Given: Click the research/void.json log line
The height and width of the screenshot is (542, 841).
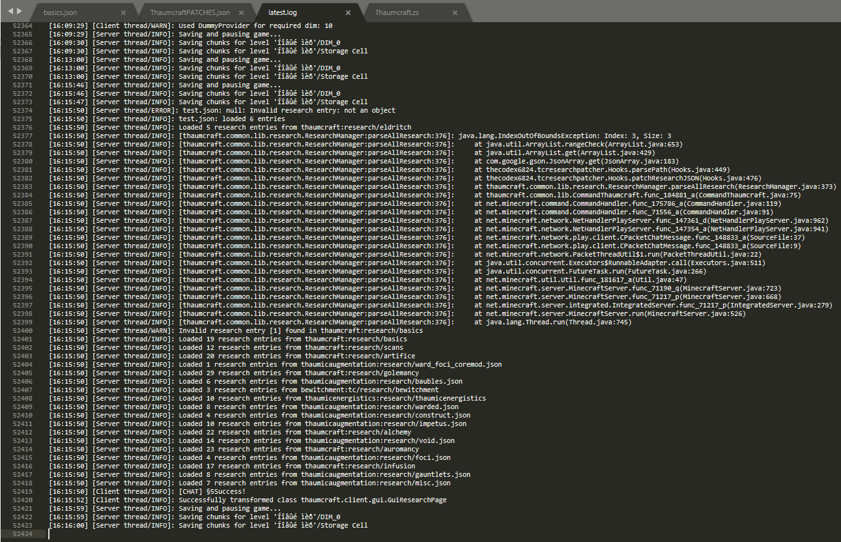Looking at the screenshot, I should [251, 440].
